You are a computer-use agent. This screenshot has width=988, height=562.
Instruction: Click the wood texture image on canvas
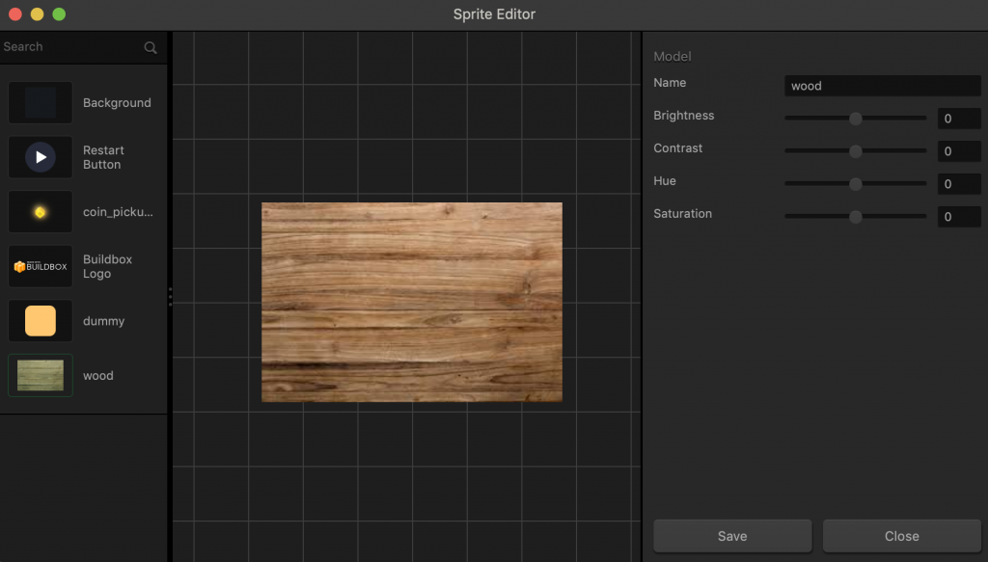pyautogui.click(x=412, y=302)
